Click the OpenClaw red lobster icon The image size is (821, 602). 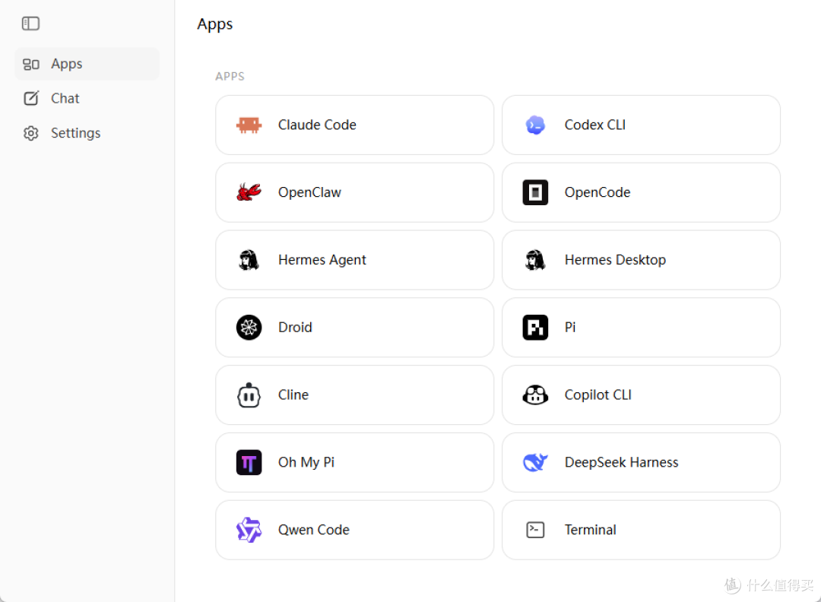(x=249, y=192)
